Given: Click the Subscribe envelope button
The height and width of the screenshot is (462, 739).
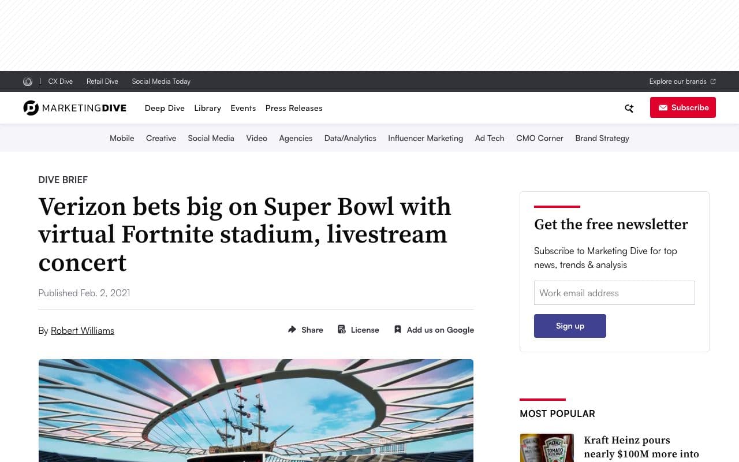Looking at the screenshot, I should pyautogui.click(x=682, y=107).
